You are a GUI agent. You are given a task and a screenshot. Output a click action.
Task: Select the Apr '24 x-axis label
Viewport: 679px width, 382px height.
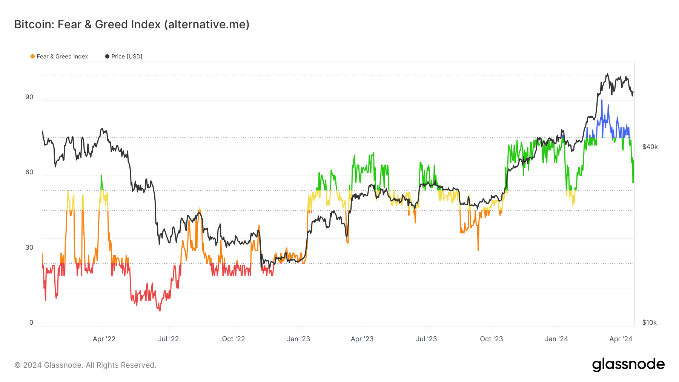[621, 339]
